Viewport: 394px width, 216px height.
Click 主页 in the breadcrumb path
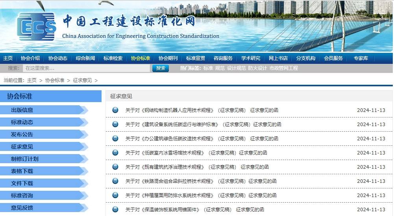[31, 80]
